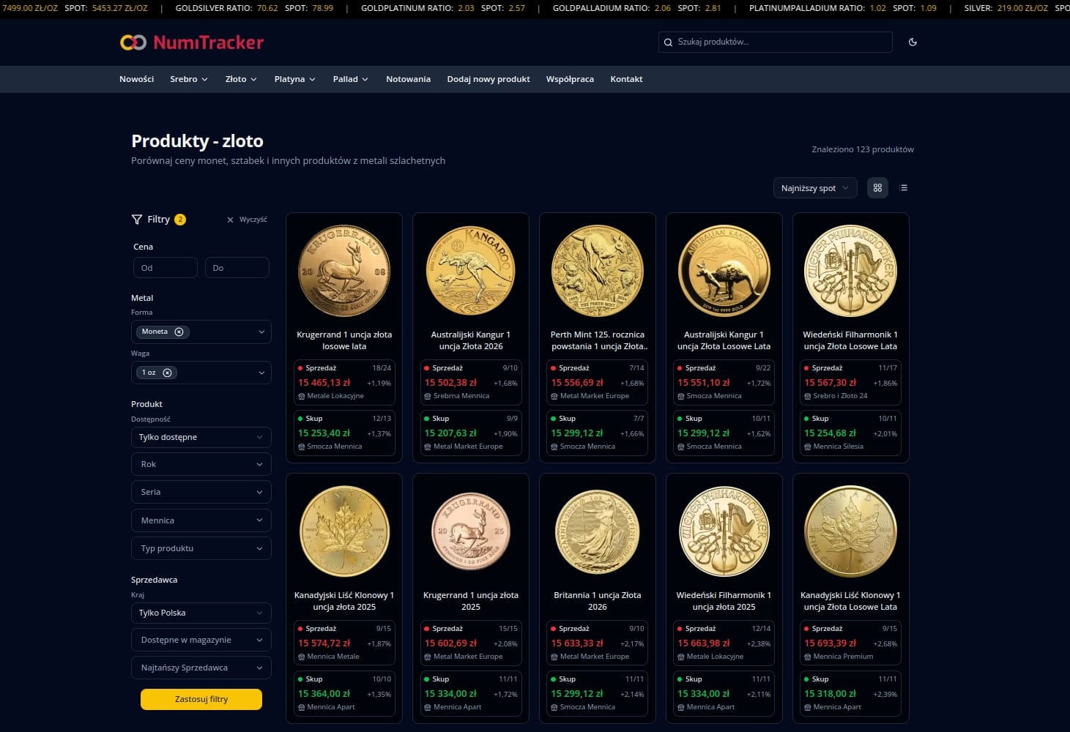The image size is (1070, 732).
Task: Click the NumiTracker logo
Action: click(192, 42)
